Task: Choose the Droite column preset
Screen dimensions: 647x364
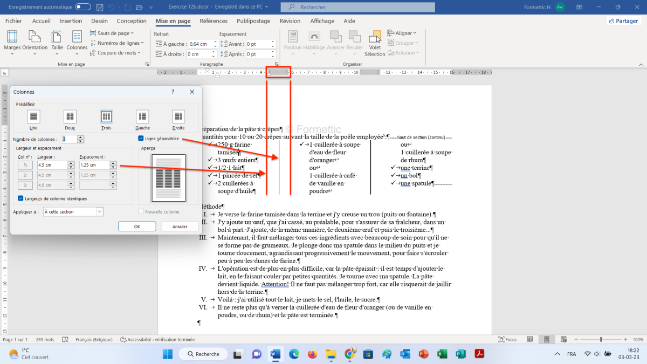Action: tap(178, 116)
